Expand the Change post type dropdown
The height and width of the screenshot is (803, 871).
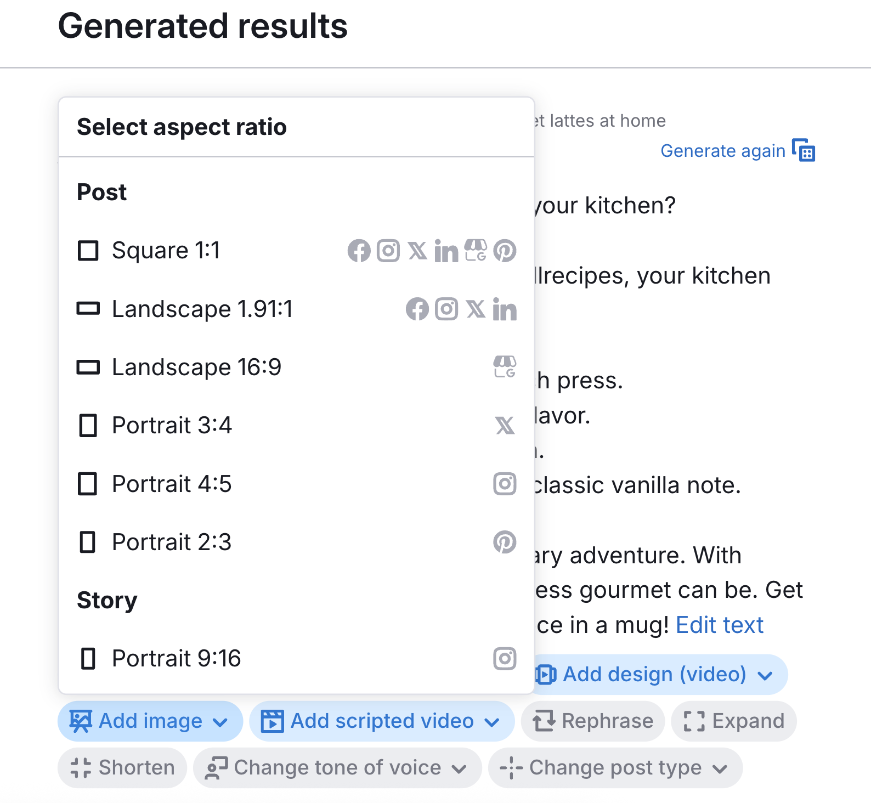tap(615, 768)
